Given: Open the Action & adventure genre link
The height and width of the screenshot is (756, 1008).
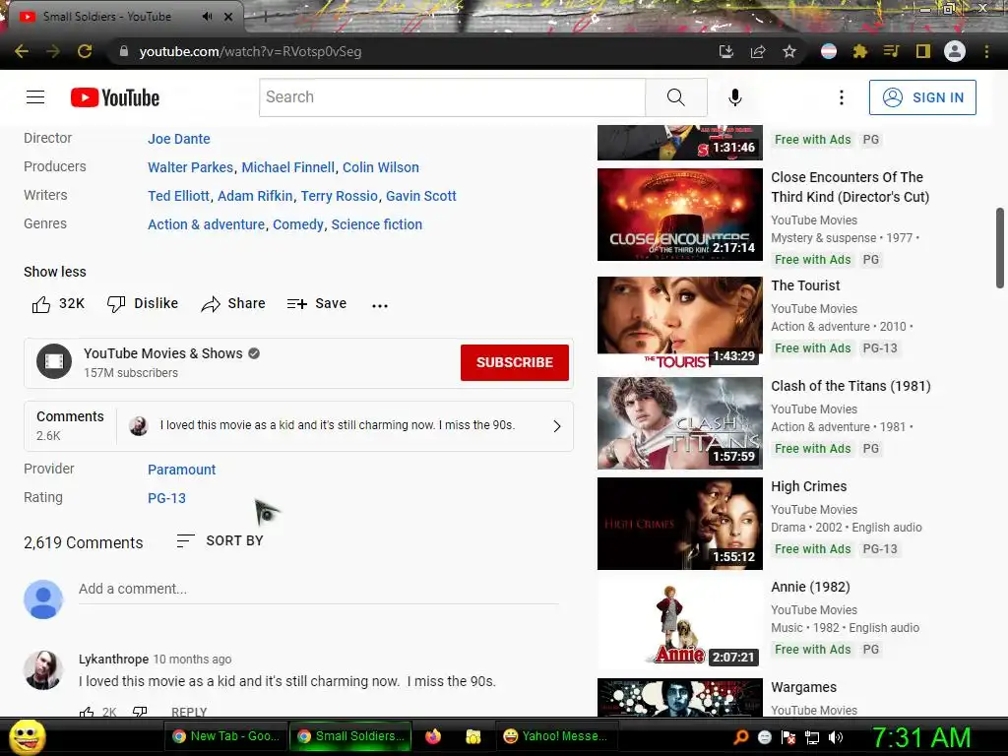Looking at the screenshot, I should pyautogui.click(x=207, y=224).
